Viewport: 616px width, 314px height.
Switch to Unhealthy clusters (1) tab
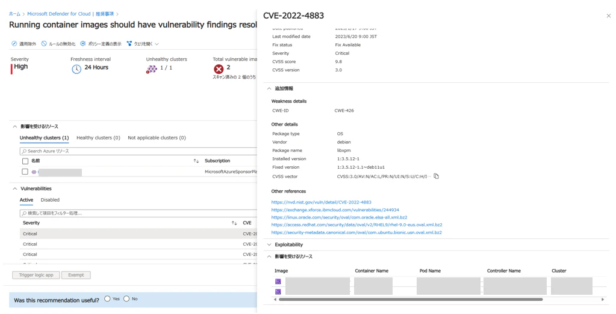coord(45,138)
